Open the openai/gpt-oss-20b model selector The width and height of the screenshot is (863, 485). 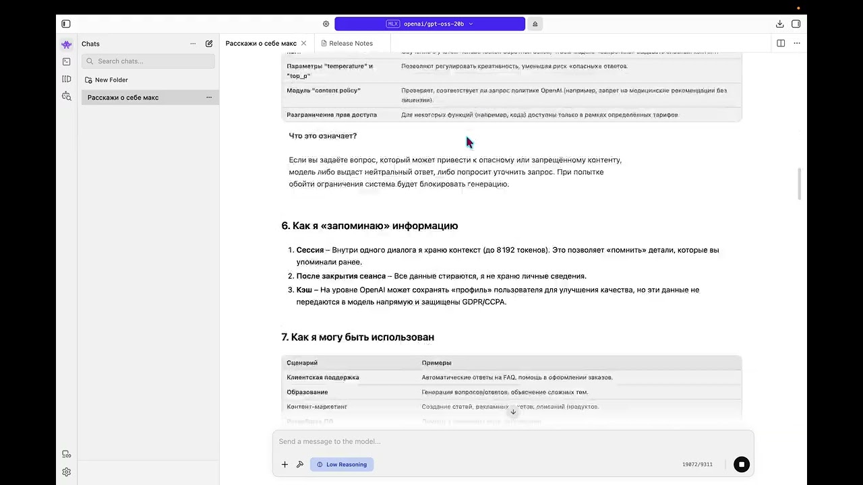[429, 24]
